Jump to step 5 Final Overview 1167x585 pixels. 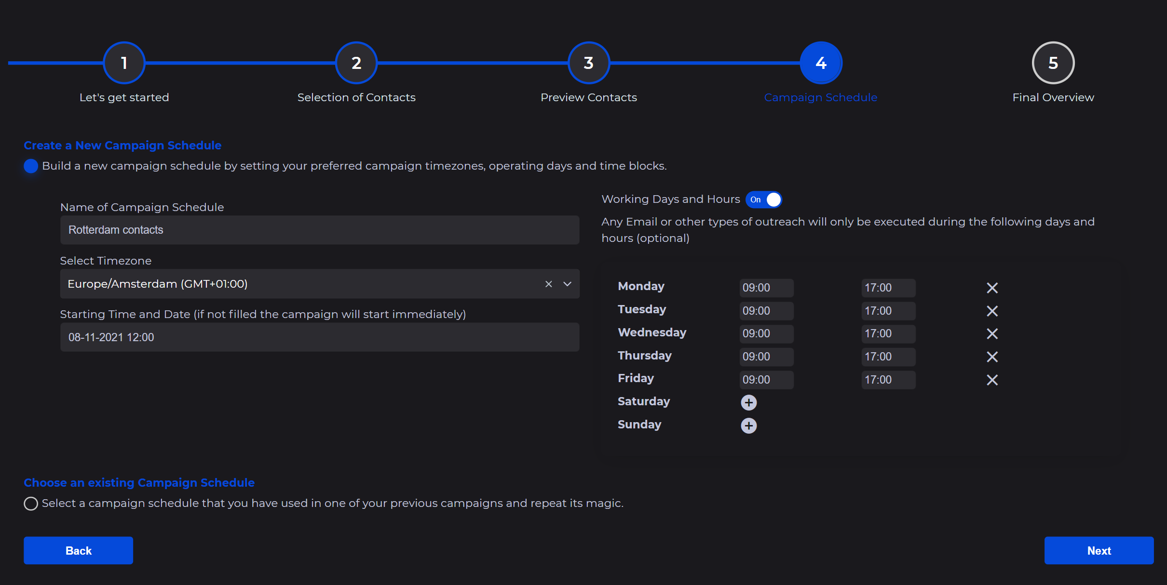click(1053, 63)
